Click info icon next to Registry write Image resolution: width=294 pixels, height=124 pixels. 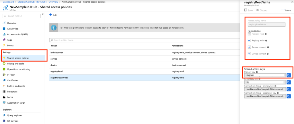[266, 40]
